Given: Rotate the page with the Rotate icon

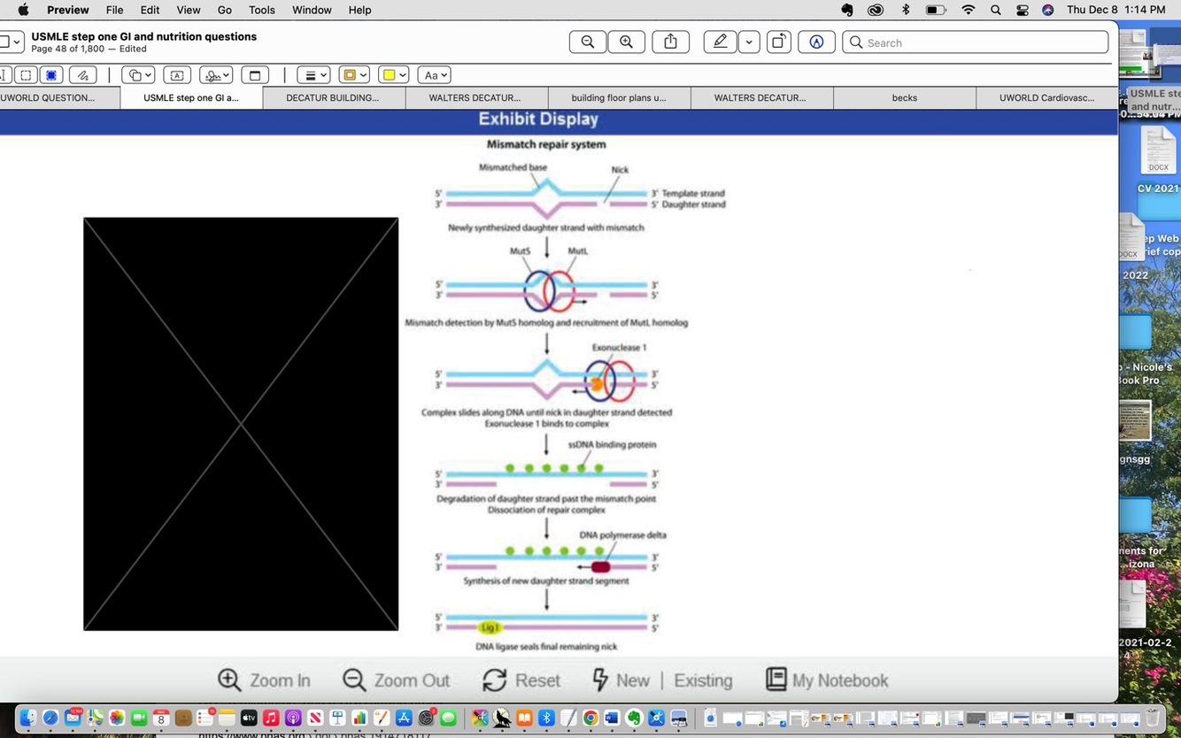Looking at the screenshot, I should 779,42.
